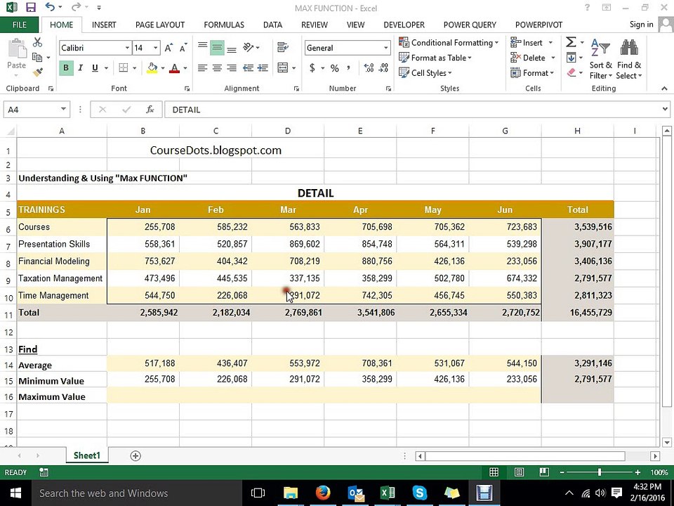Image resolution: width=674 pixels, height=506 pixels.
Task: Click the Windows Start button
Action: 15,493
